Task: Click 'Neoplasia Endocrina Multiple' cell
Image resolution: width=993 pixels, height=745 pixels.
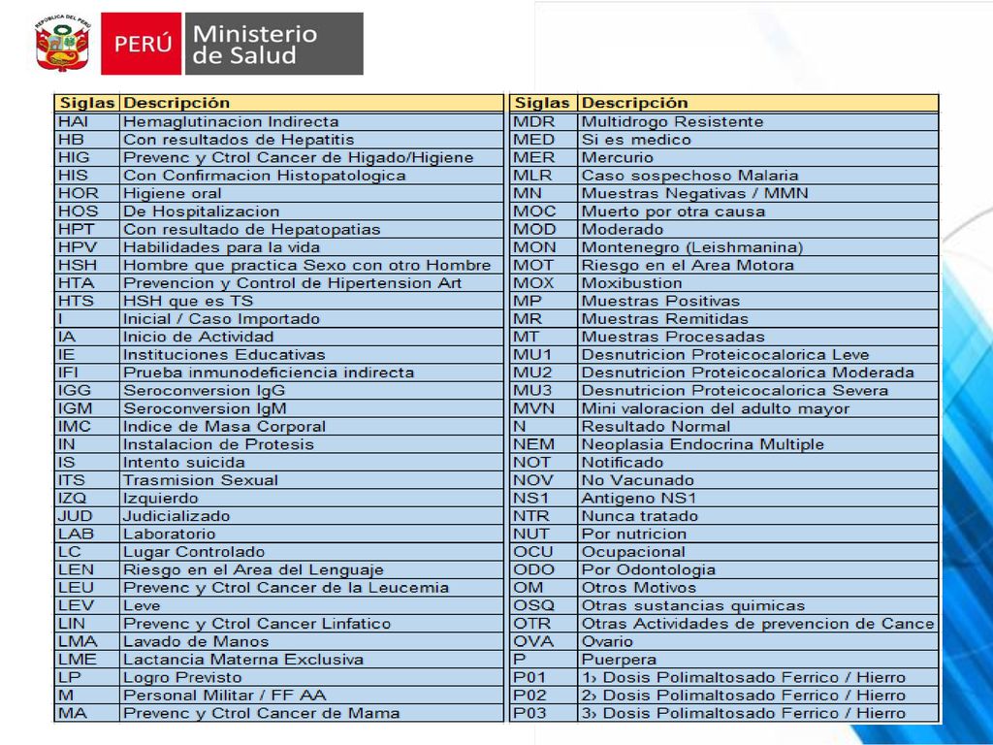Action: pos(757,444)
